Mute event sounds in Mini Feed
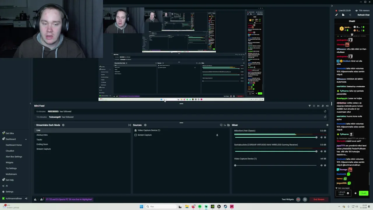This screenshot has width=373, height=210. (327, 106)
